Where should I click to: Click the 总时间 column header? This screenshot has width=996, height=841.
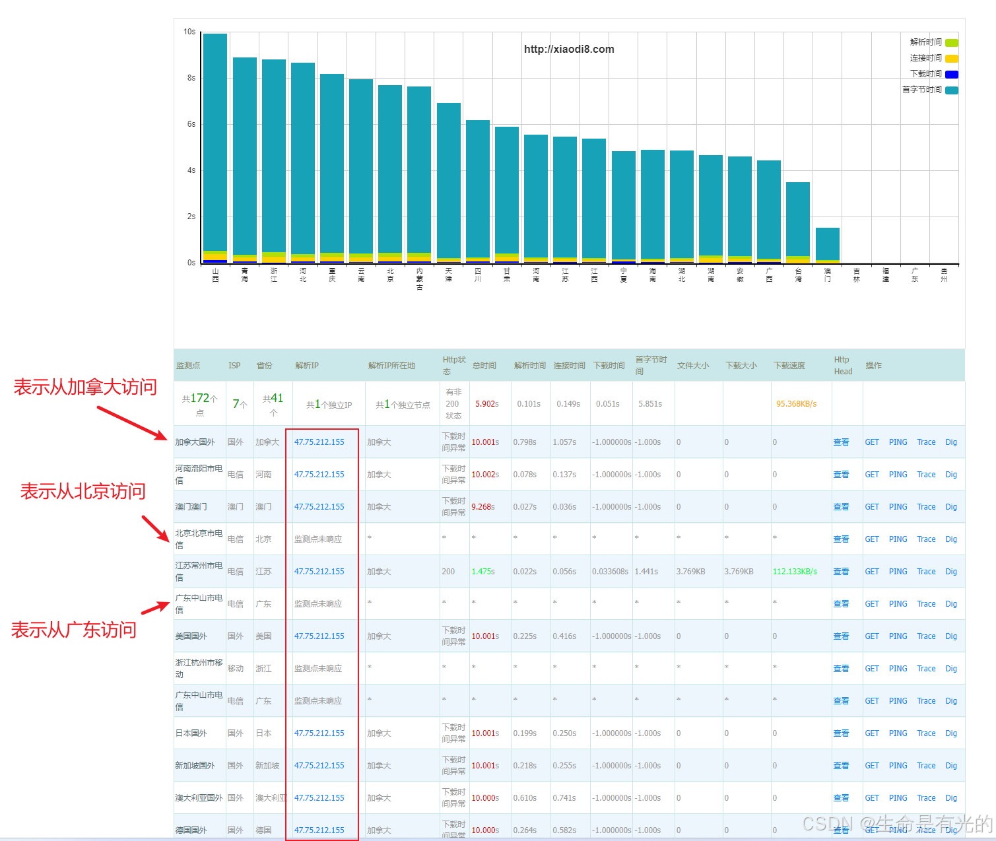pyautogui.click(x=484, y=366)
